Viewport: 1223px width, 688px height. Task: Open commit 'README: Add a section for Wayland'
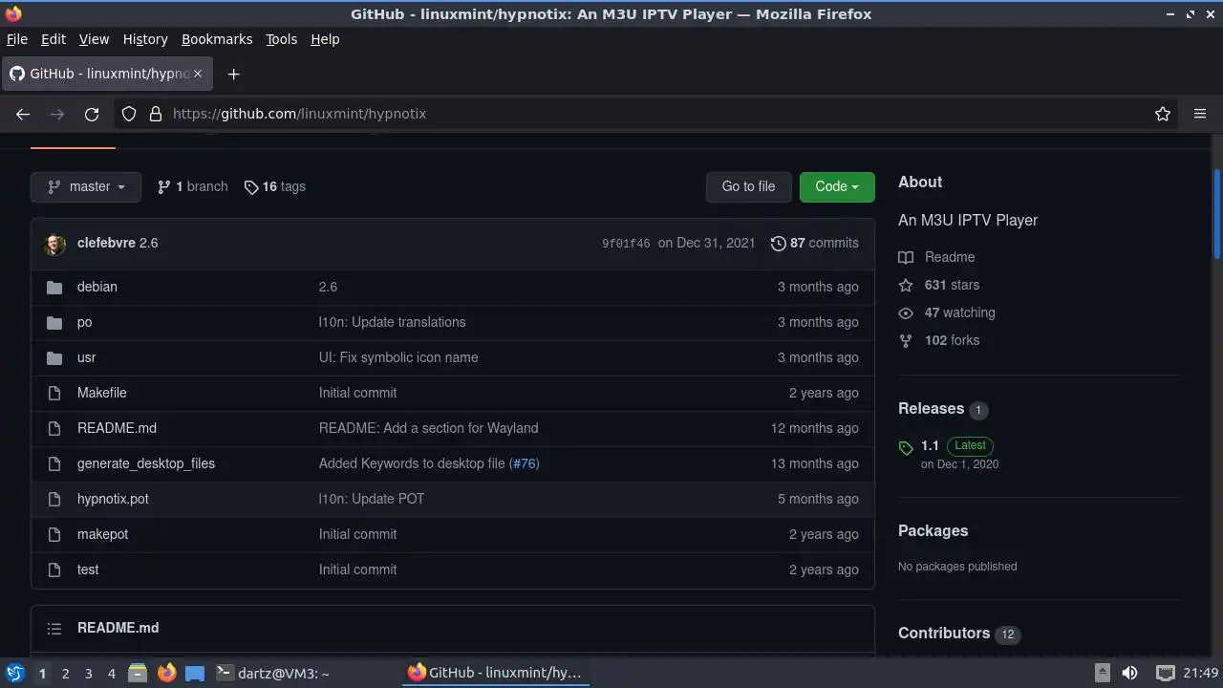tap(428, 428)
